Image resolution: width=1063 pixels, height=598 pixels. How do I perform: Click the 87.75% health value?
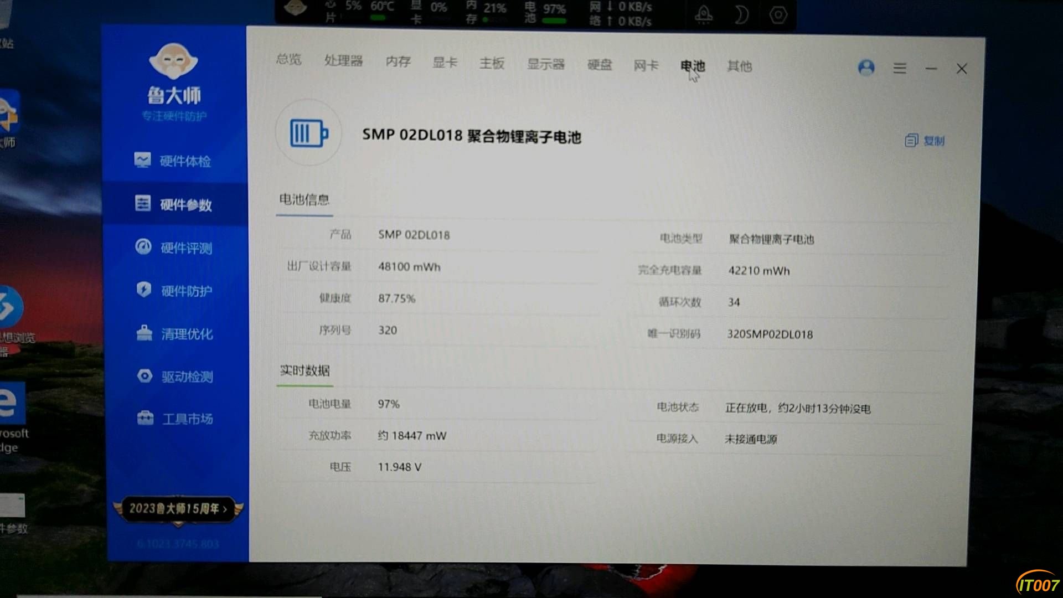(396, 298)
